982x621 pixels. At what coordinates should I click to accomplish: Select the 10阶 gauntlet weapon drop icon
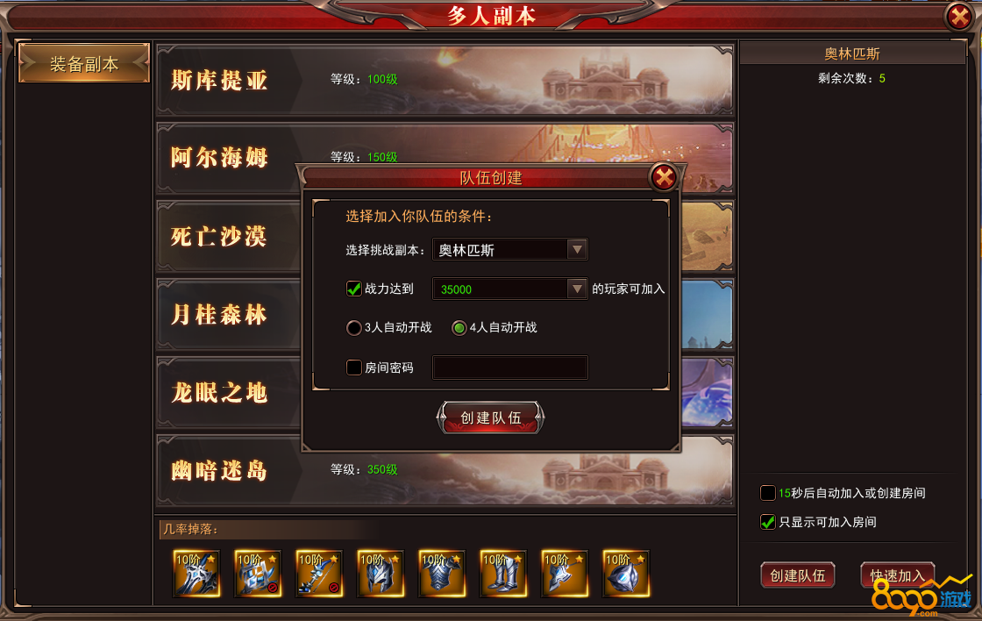pyautogui.click(x=258, y=574)
